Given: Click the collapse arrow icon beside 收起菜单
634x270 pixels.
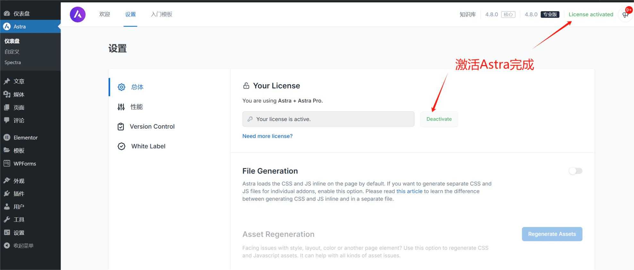Looking at the screenshot, I should (7, 246).
